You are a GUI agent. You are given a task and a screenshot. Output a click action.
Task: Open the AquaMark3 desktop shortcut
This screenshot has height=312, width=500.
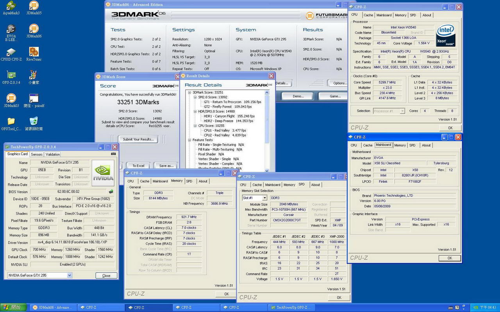(x=11, y=8)
